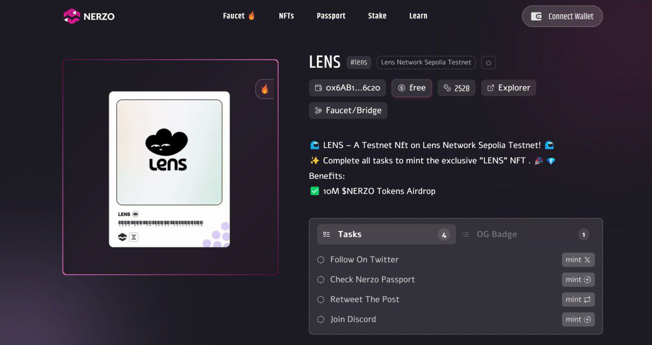Click the LENS collection title
This screenshot has width=652, height=345.
(324, 62)
